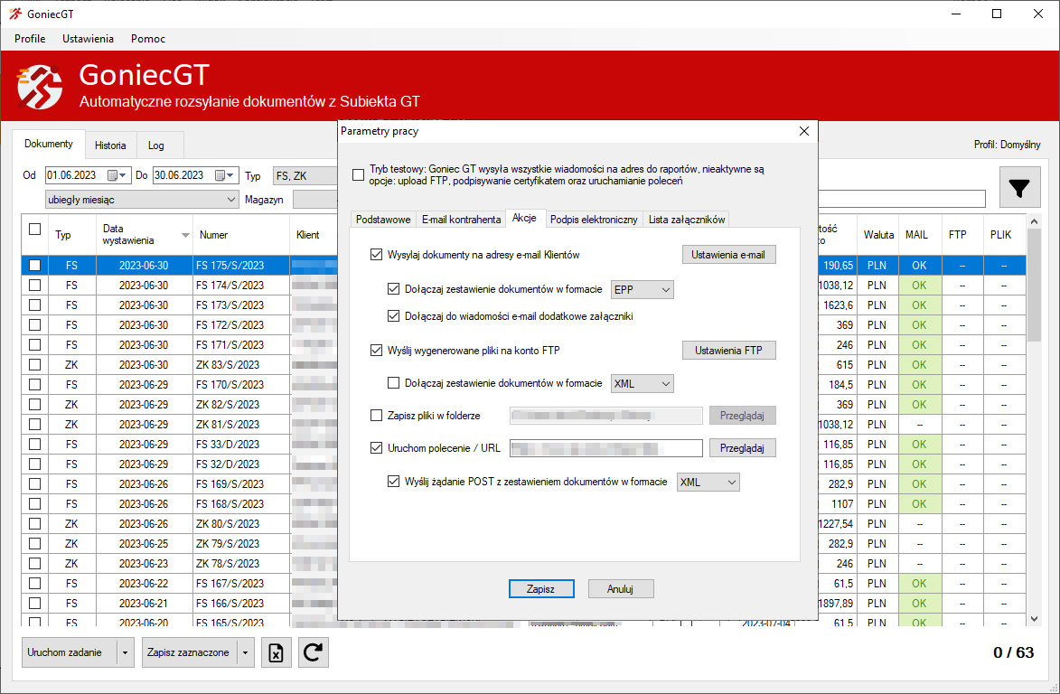Uncheck 'Wyślij żądanie POST' checkbox

(x=393, y=482)
